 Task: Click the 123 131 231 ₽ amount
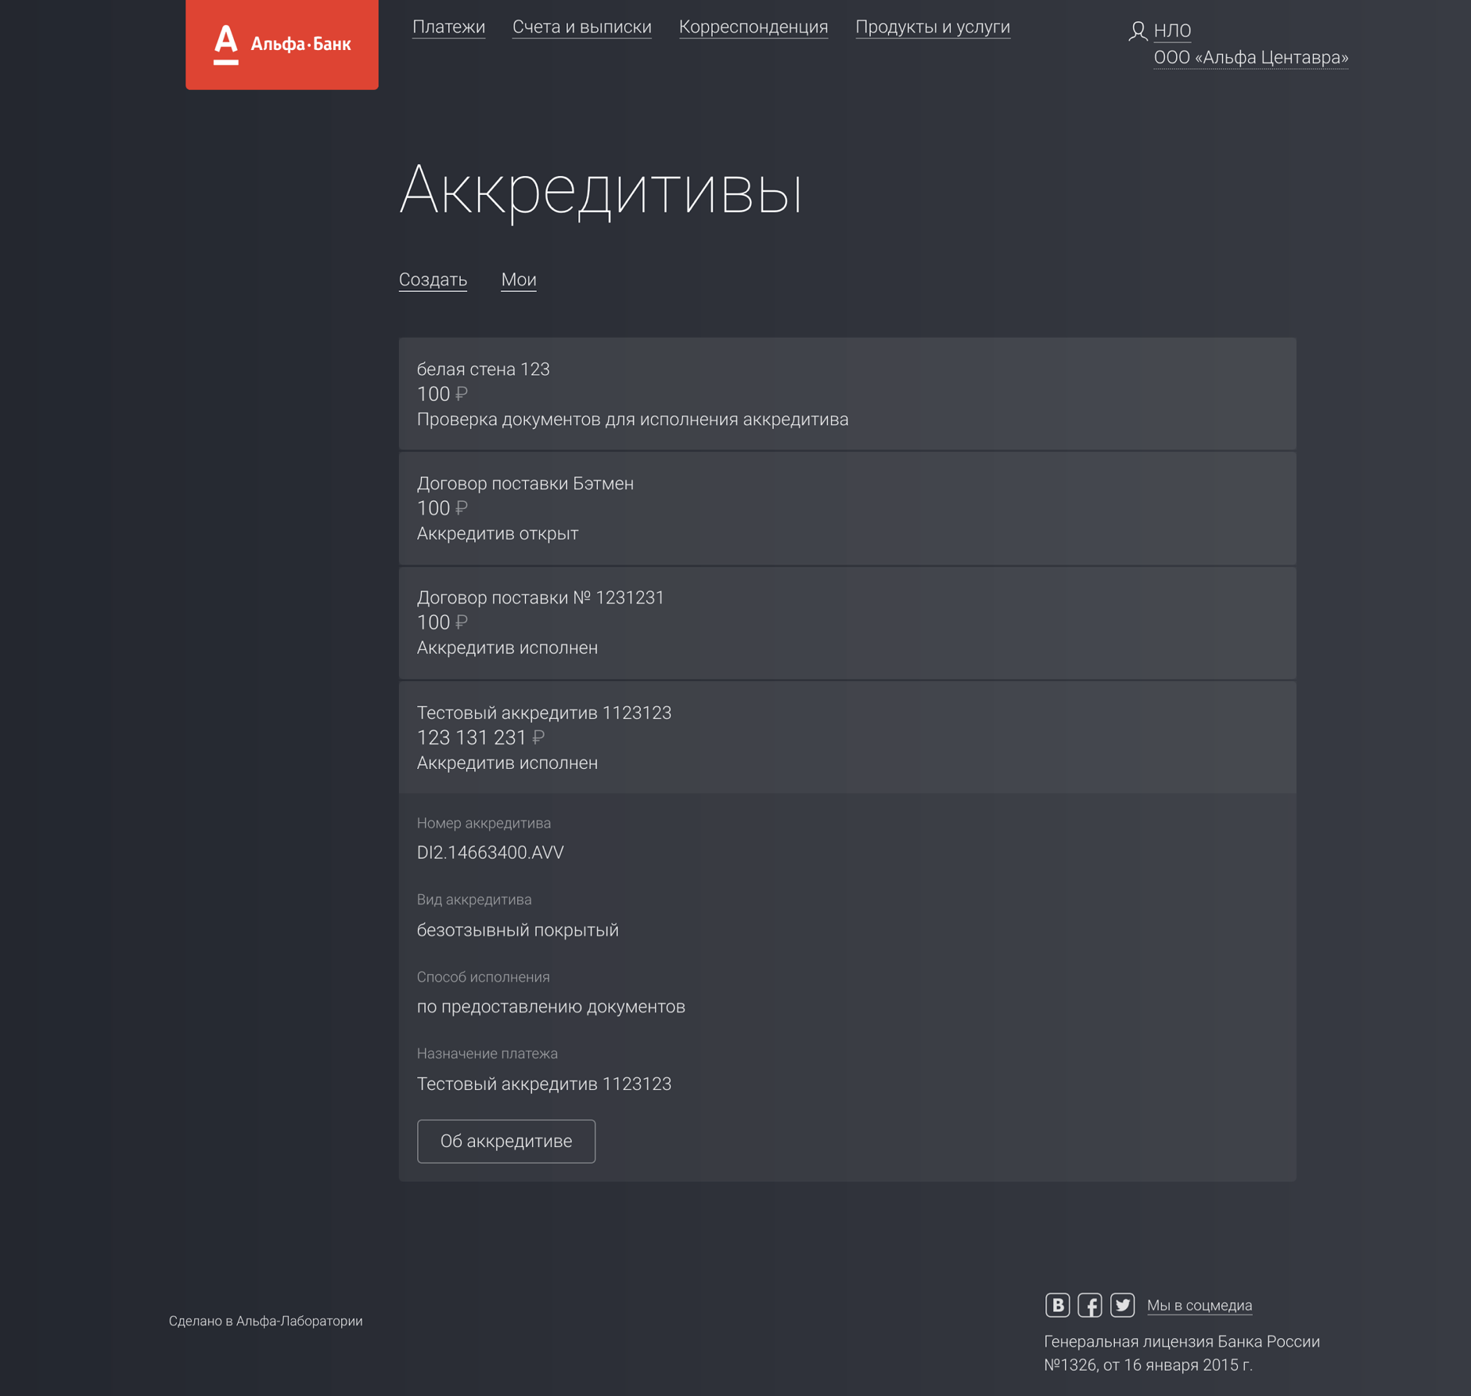[480, 738]
